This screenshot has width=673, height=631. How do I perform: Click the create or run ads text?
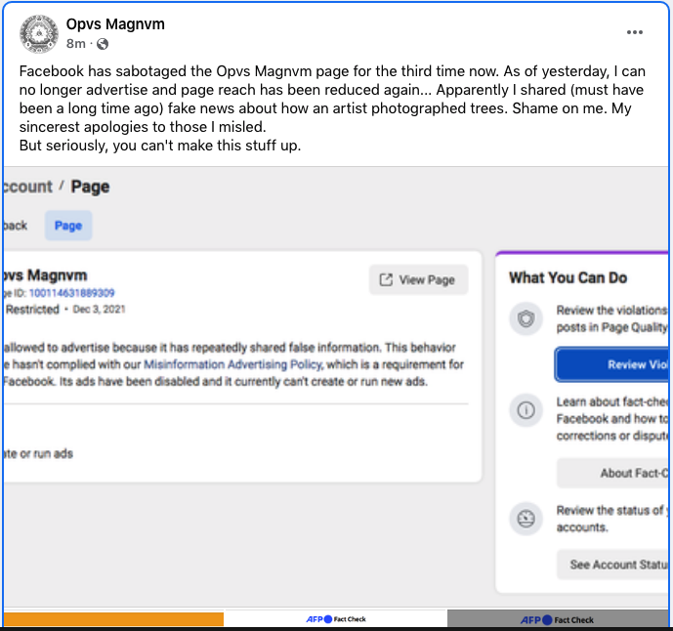[38, 454]
